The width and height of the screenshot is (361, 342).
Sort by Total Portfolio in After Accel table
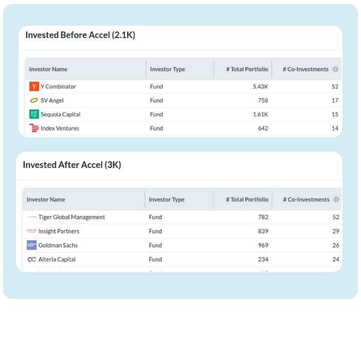pos(247,200)
